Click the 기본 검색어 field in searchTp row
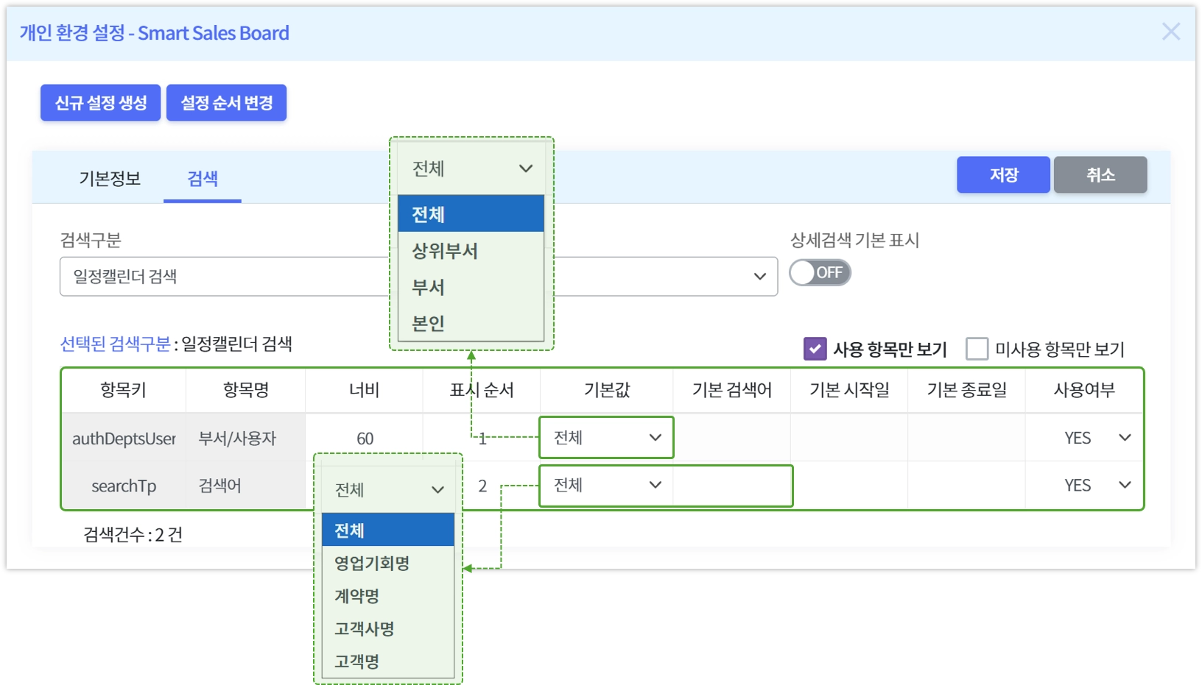The width and height of the screenshot is (1202, 685). [732, 485]
